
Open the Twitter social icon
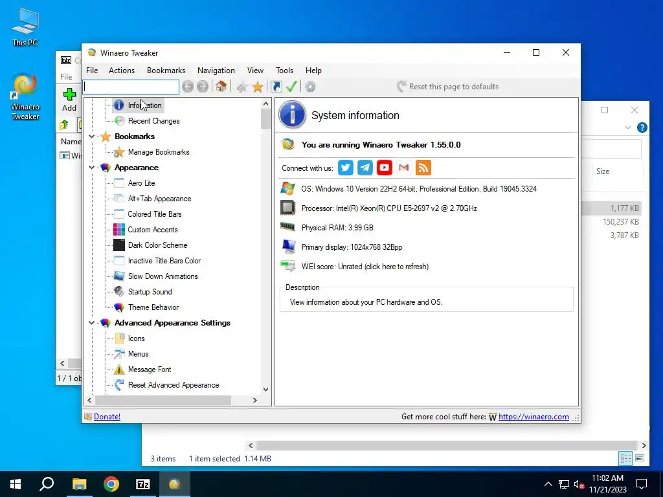[x=346, y=168]
